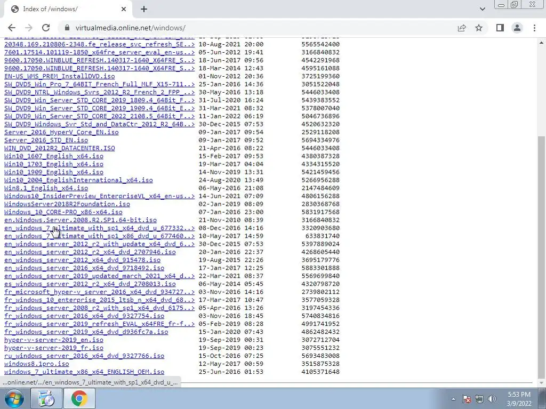Viewport: 546px width, 409px height.
Task: Reload the current page
Action: [46, 28]
